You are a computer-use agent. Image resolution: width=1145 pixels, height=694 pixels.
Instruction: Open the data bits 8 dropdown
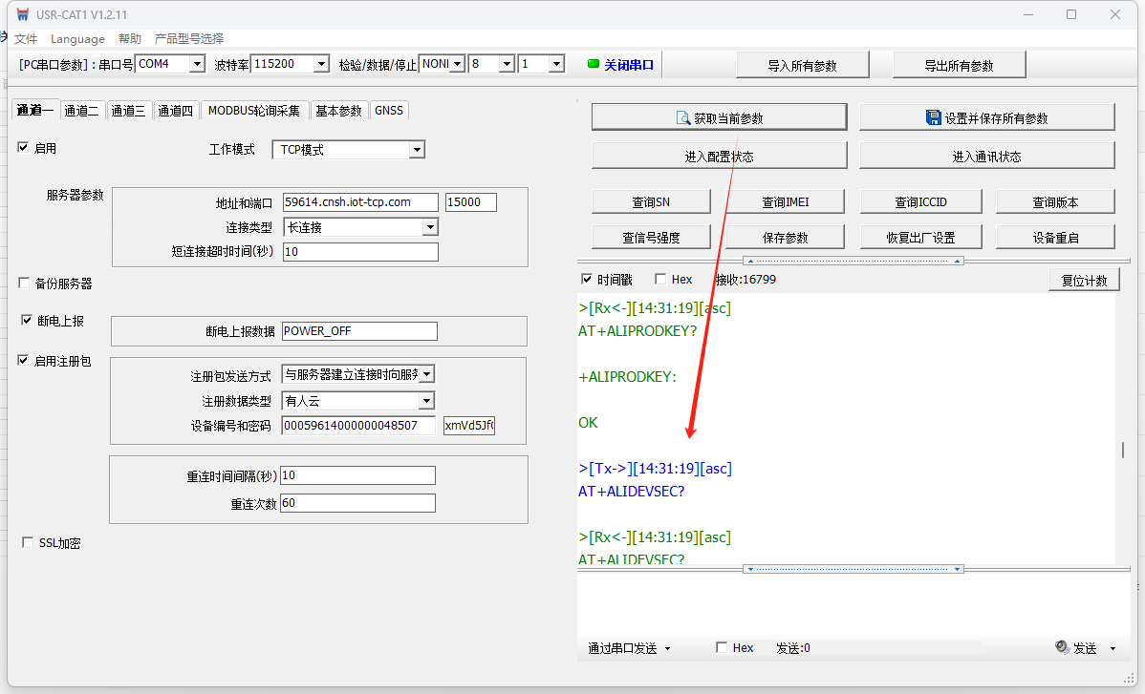[507, 64]
